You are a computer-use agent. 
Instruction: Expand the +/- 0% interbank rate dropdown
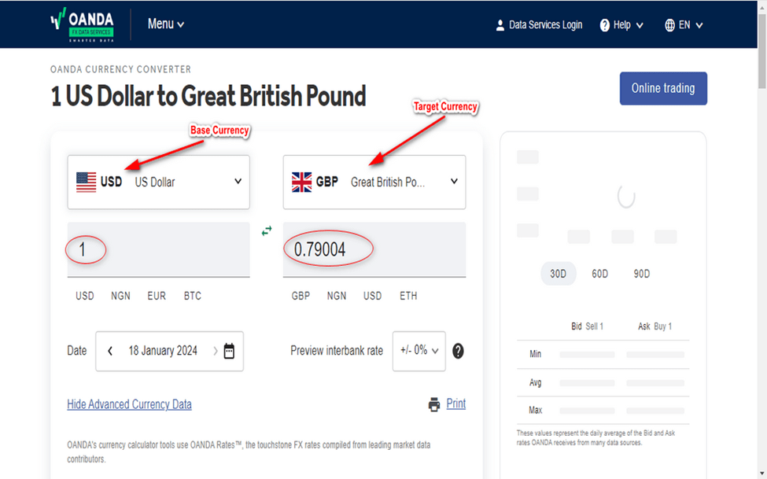(419, 352)
